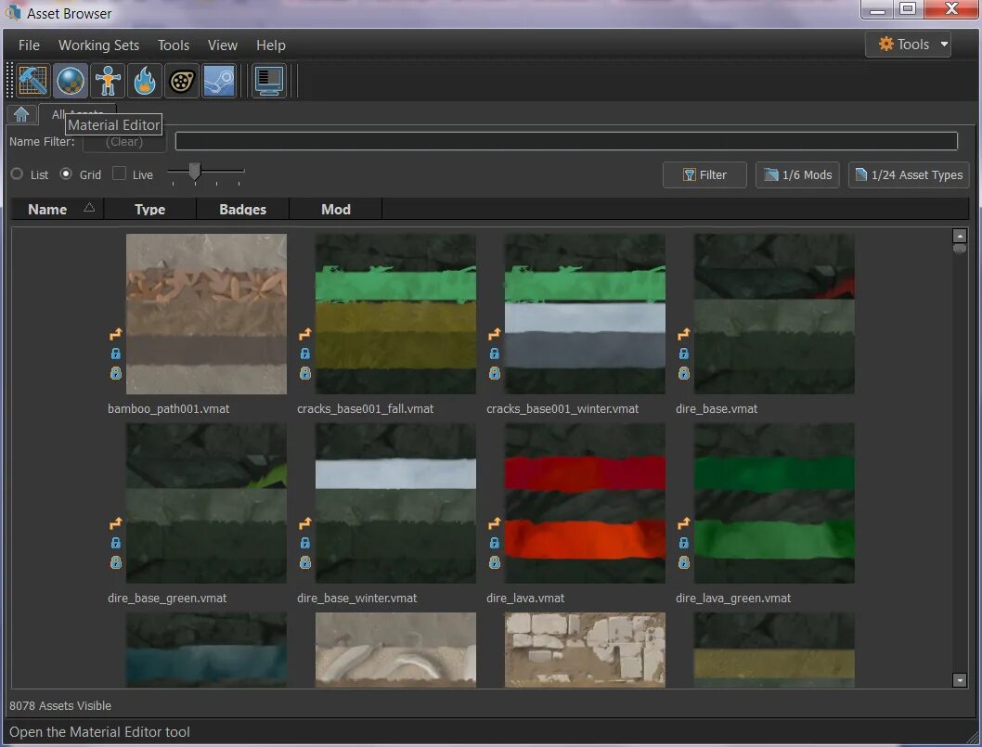Open the Model Editor figure icon

pos(108,81)
